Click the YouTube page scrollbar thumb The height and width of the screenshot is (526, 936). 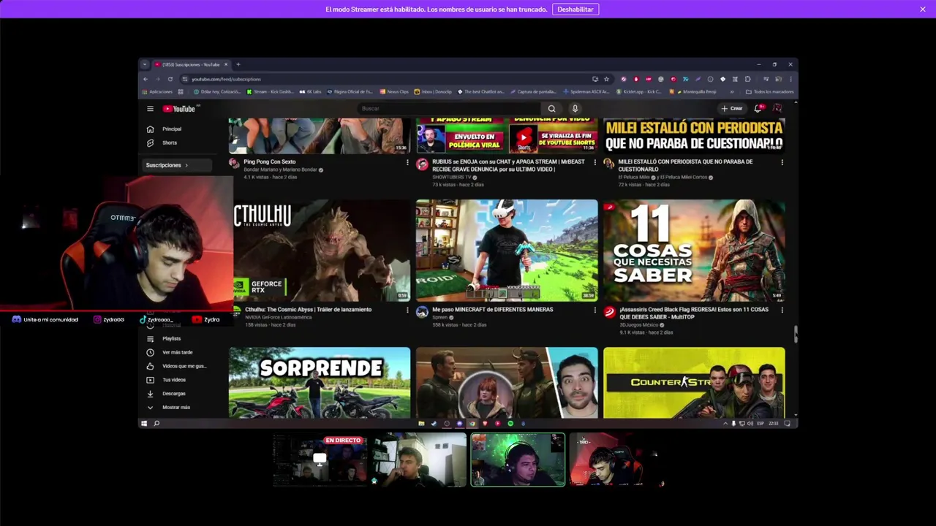point(795,334)
